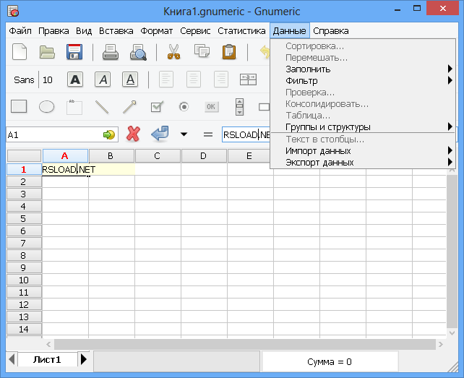The height and width of the screenshot is (378, 464).
Task: Select the rectangle drawing tool
Action: pyautogui.click(x=19, y=106)
